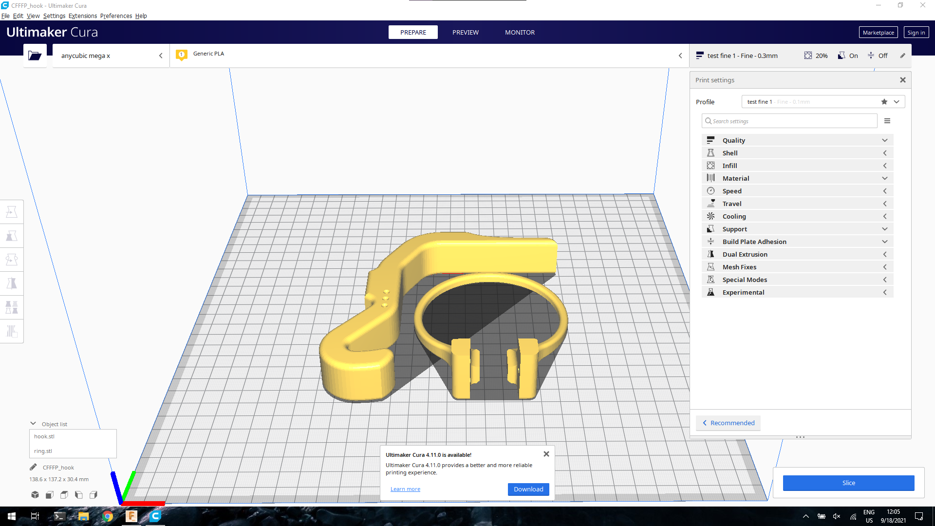Screen dimensions: 935x526
Task: Switch to the PREVIEW stage tab
Action: (x=466, y=32)
